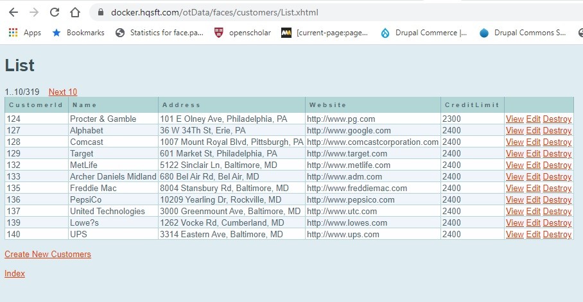Edit the United Technologies customer
The width and height of the screenshot is (583, 302).
point(533,211)
